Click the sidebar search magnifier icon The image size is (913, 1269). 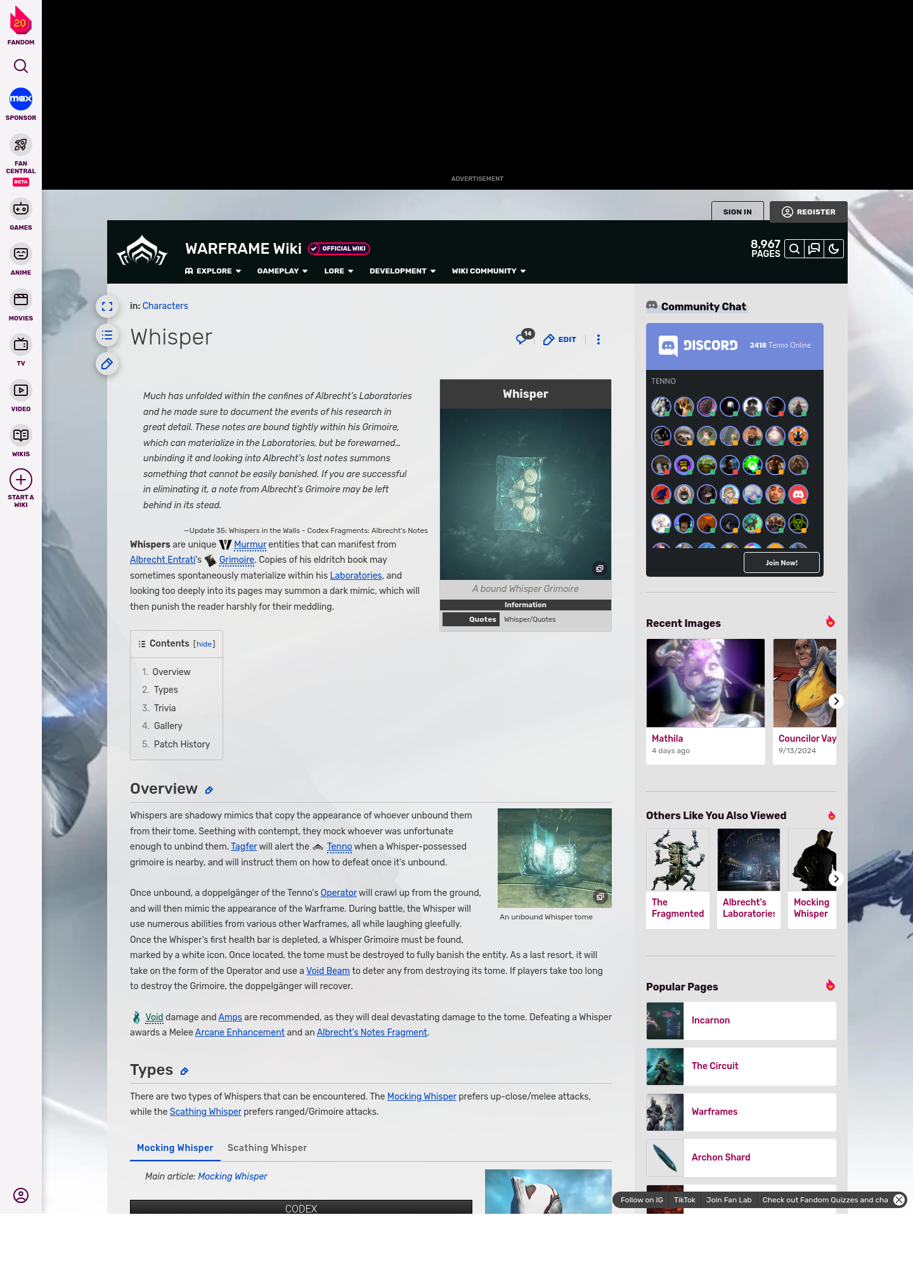tap(21, 66)
